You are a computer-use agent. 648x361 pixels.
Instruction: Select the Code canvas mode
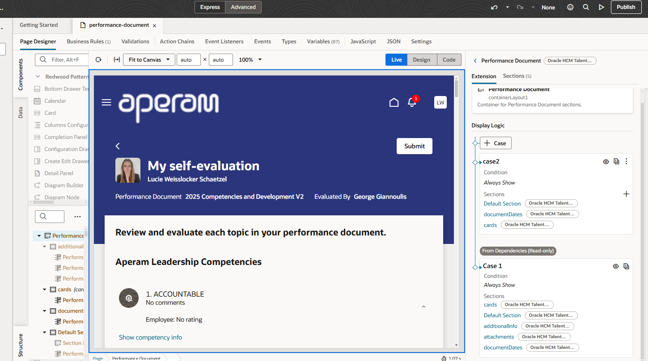click(449, 60)
